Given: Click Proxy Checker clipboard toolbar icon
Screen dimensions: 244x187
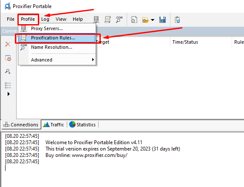Looking at the screenshot, I should pos(177,20).
